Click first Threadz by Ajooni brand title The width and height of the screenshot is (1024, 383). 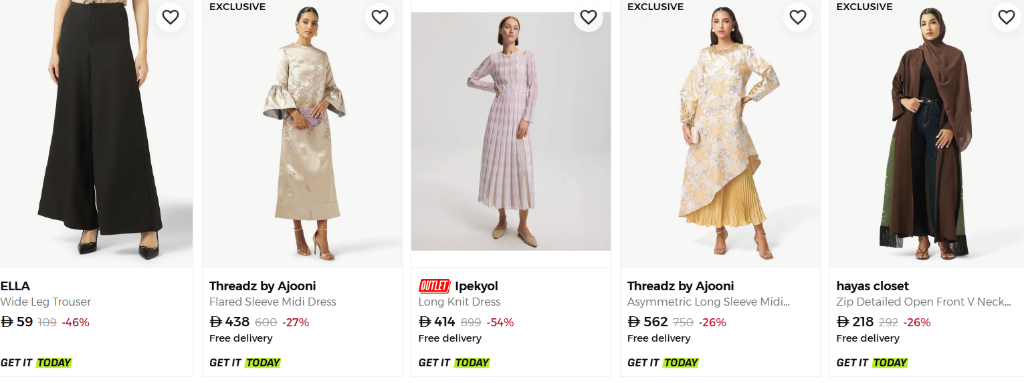[x=262, y=286]
